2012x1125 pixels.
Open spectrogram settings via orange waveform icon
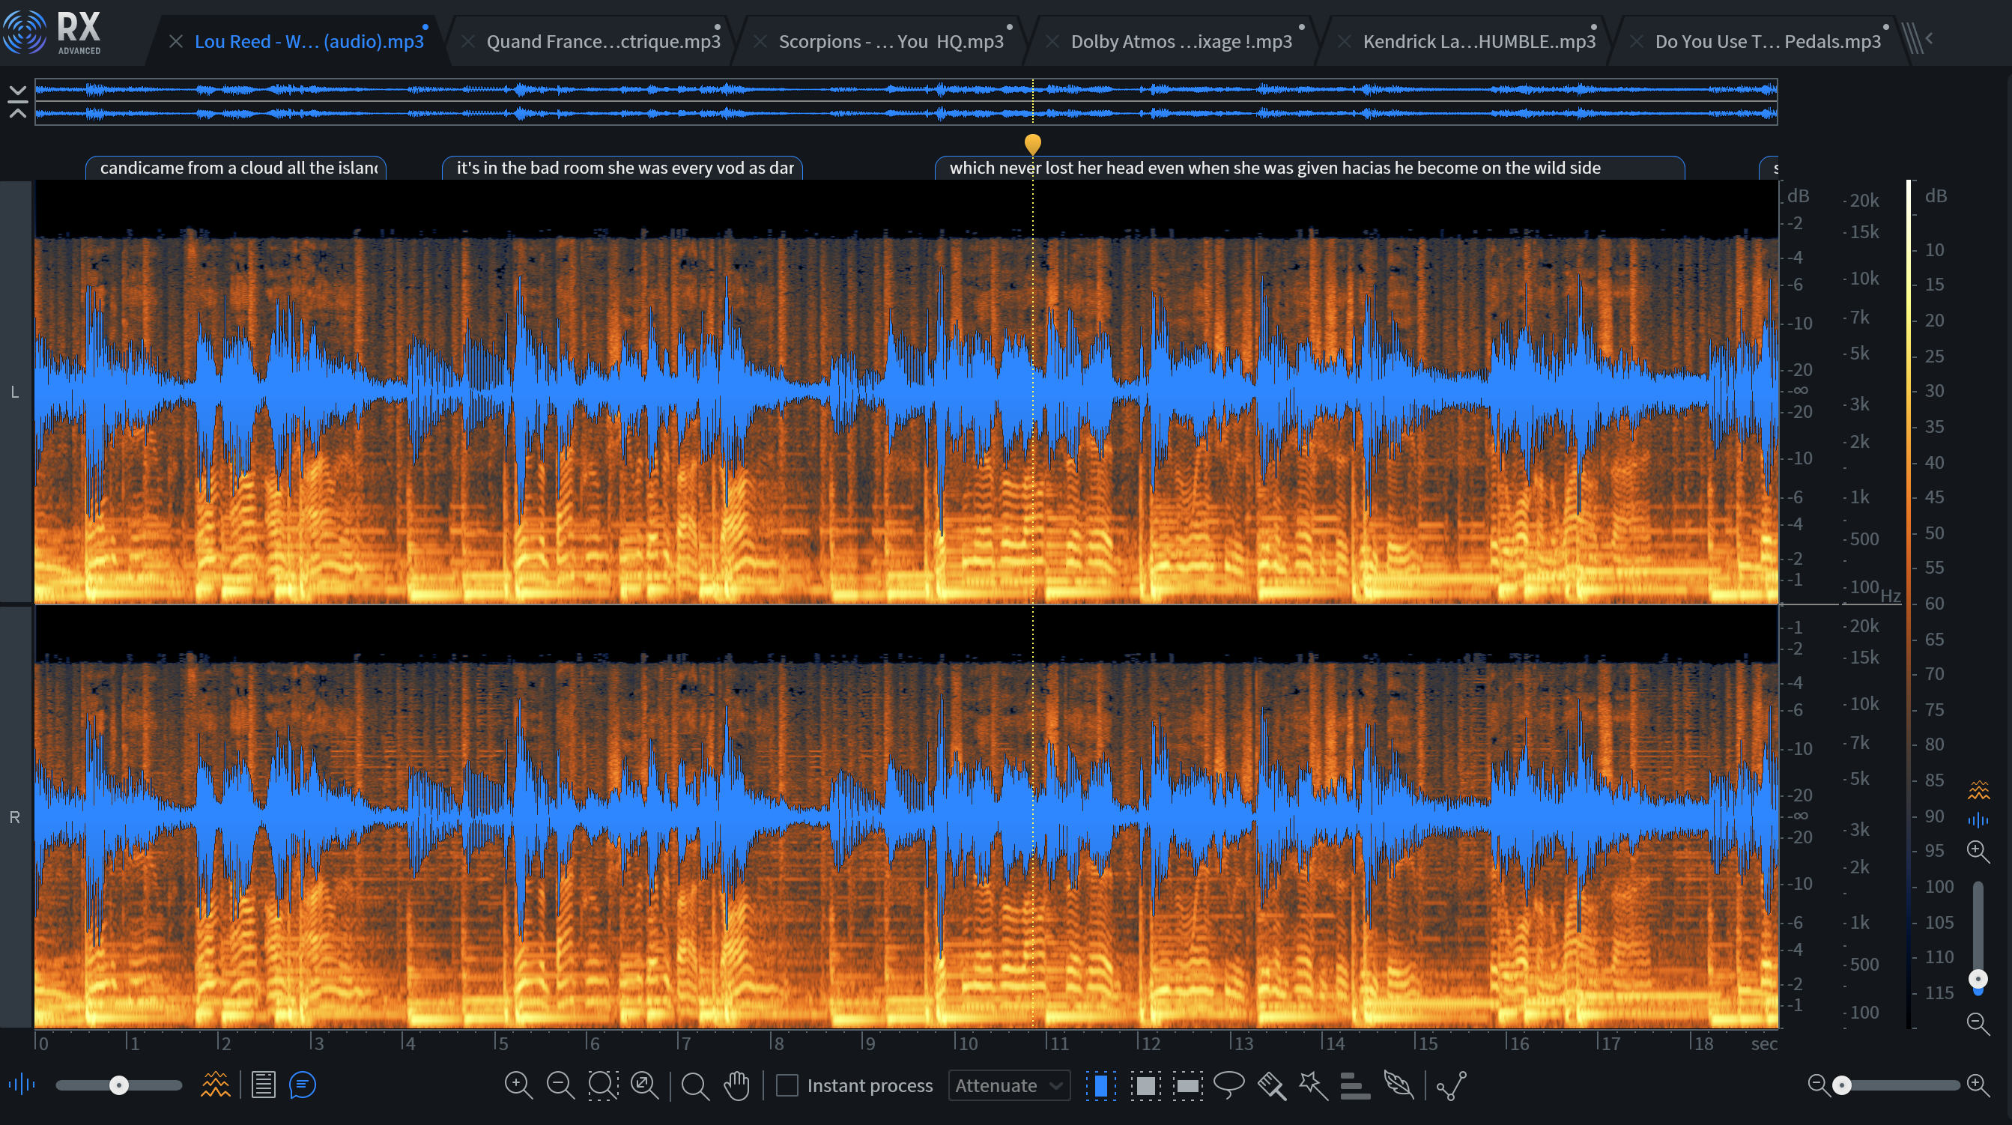[x=216, y=1085]
